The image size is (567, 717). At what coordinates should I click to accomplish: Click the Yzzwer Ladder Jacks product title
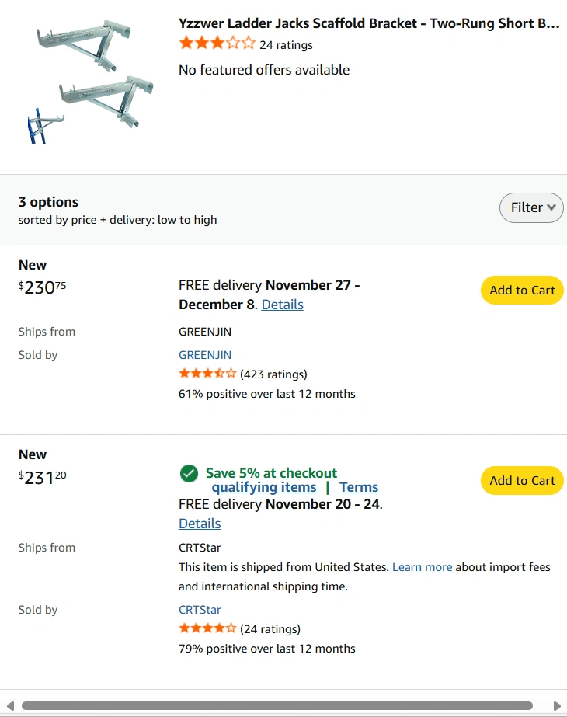(368, 23)
